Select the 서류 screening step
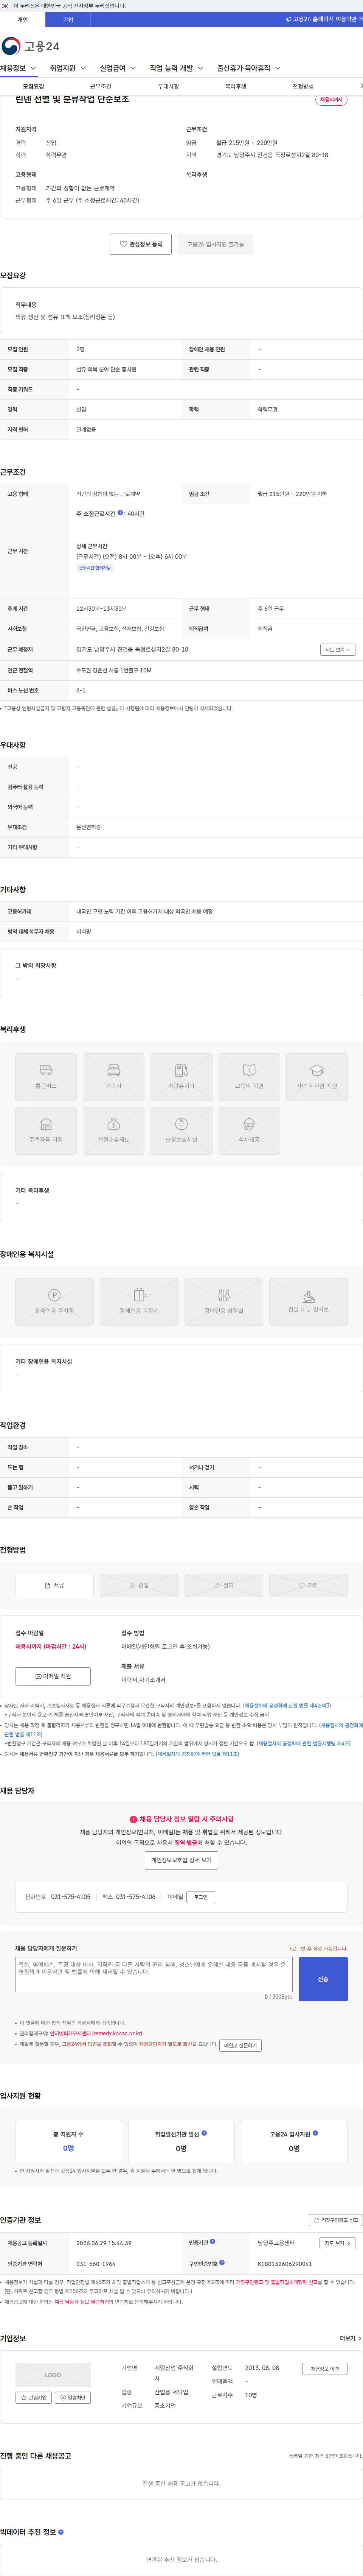The width and height of the screenshot is (363, 2576). click(x=54, y=1585)
